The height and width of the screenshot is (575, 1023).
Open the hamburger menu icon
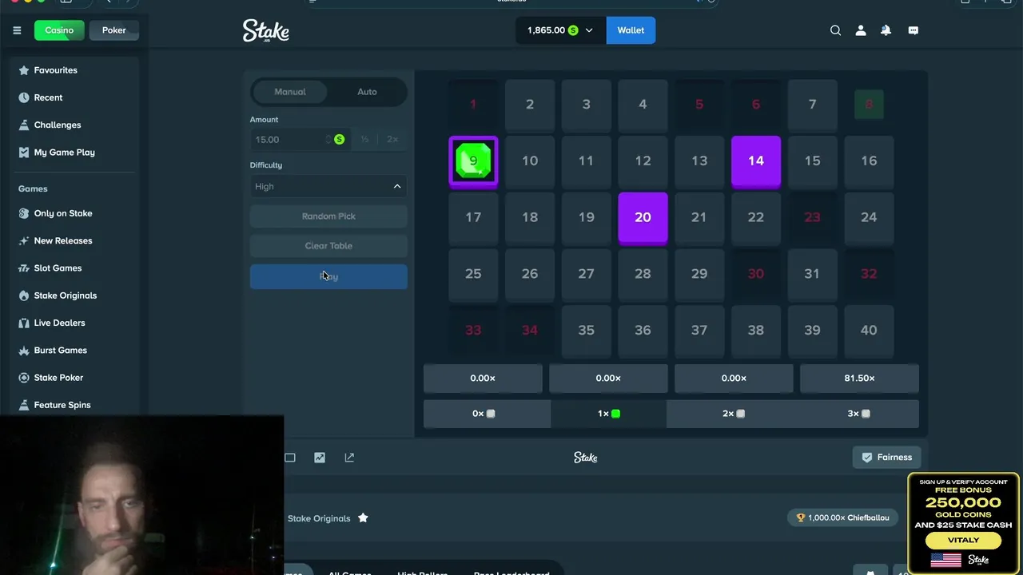point(17,30)
